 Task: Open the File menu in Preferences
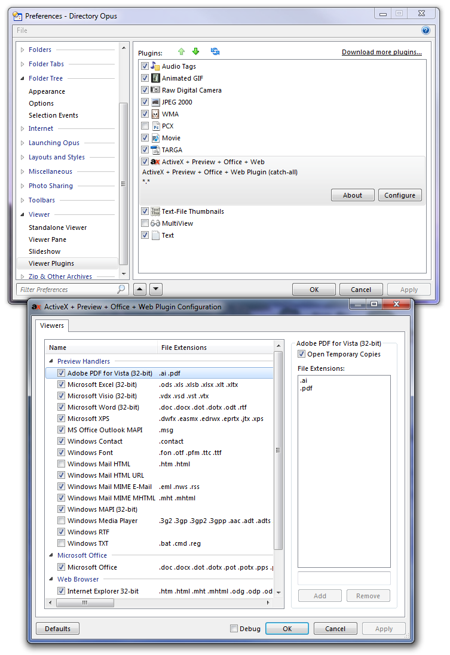pos(22,30)
